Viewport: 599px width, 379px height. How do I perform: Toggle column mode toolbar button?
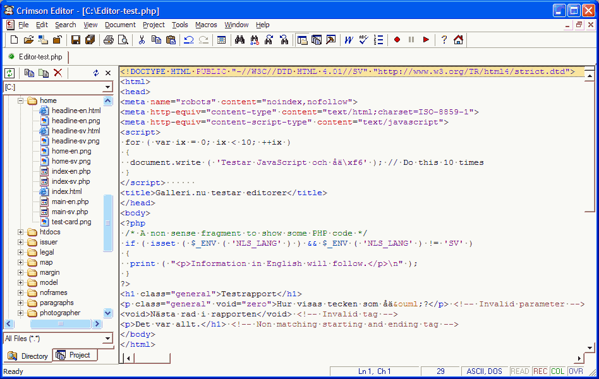(x=221, y=40)
